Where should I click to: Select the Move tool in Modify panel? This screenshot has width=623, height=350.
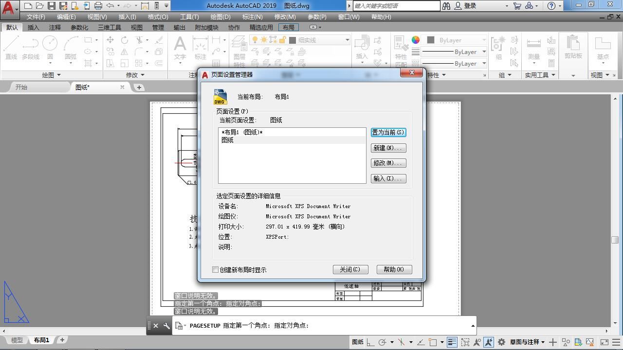click(110, 40)
